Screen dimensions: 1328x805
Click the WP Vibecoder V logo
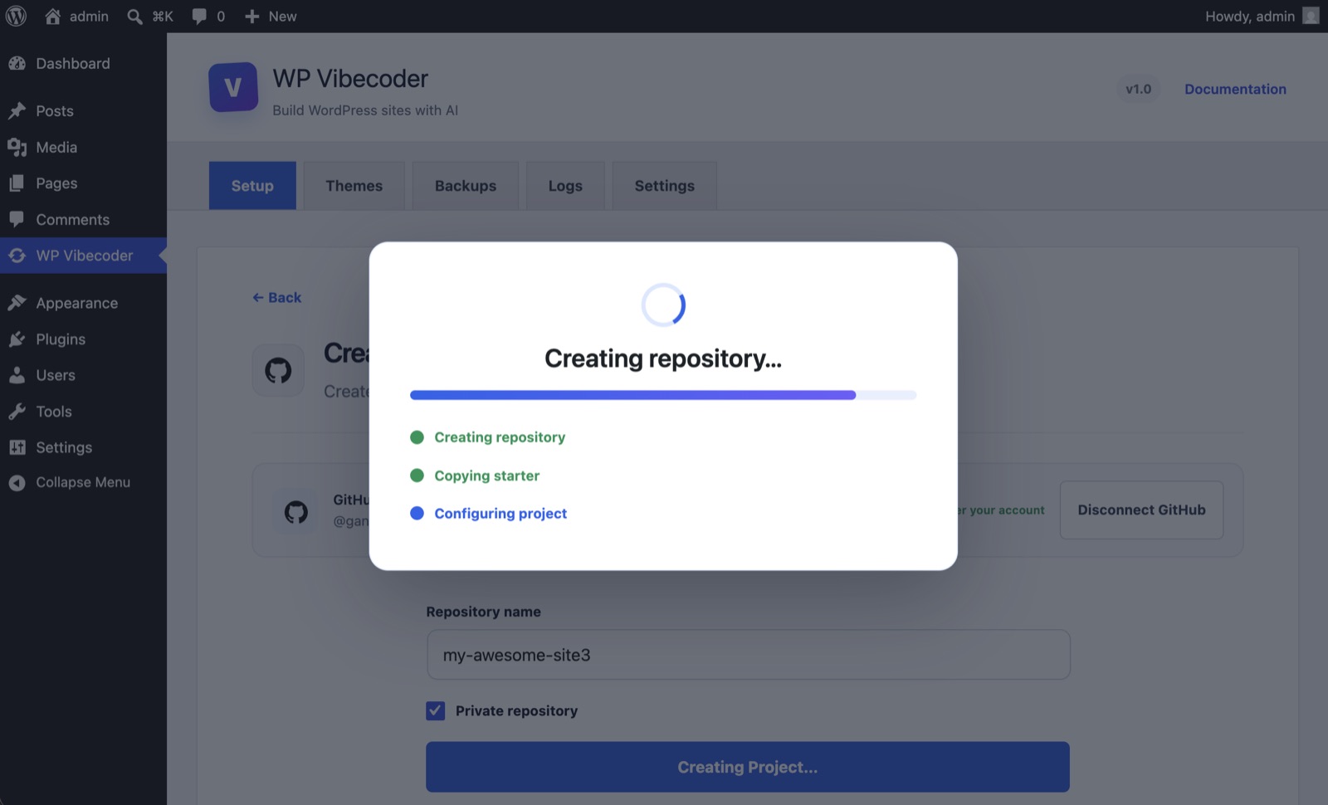[x=233, y=87]
